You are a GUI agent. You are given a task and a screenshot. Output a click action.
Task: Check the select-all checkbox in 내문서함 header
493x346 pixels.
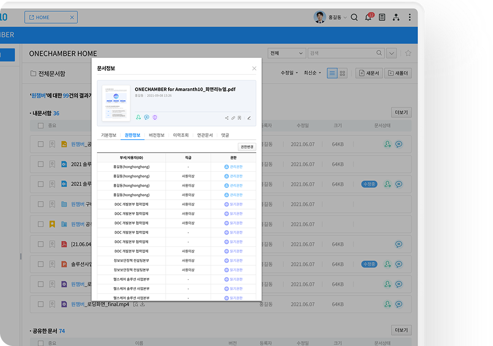(41, 126)
